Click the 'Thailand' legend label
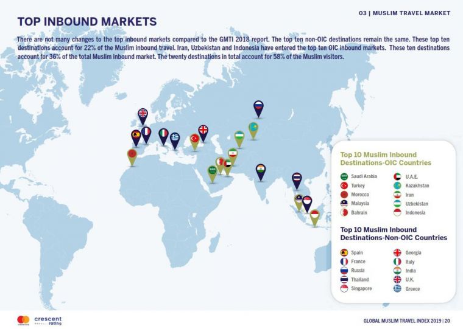This screenshot has height=329, width=463. click(359, 280)
